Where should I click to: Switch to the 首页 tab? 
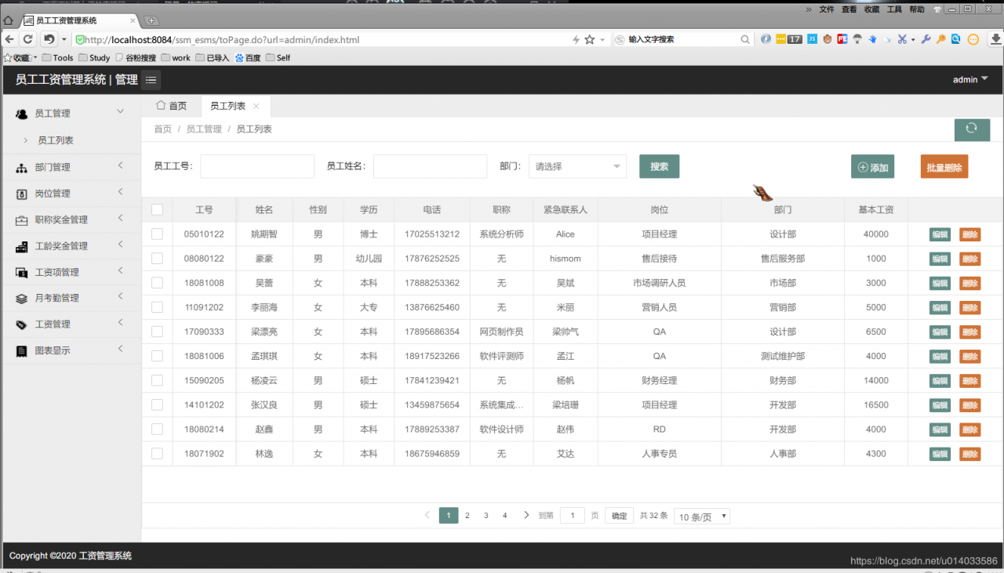point(171,106)
